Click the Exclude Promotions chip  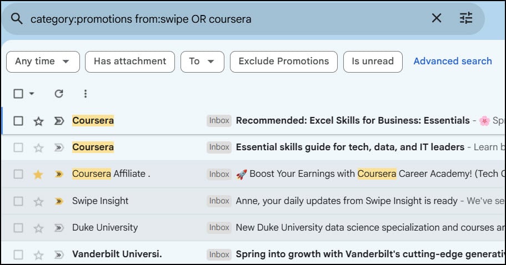pyautogui.click(x=283, y=62)
